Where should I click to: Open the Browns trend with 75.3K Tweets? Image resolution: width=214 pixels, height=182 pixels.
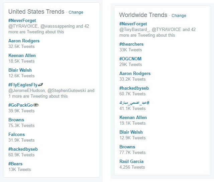coord(16,120)
